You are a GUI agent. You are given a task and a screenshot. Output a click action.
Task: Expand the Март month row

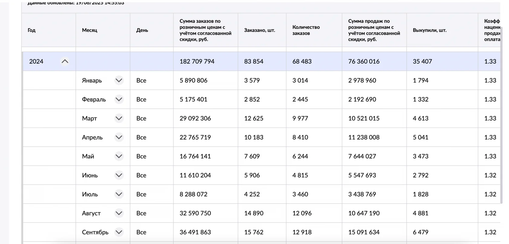pos(119,118)
